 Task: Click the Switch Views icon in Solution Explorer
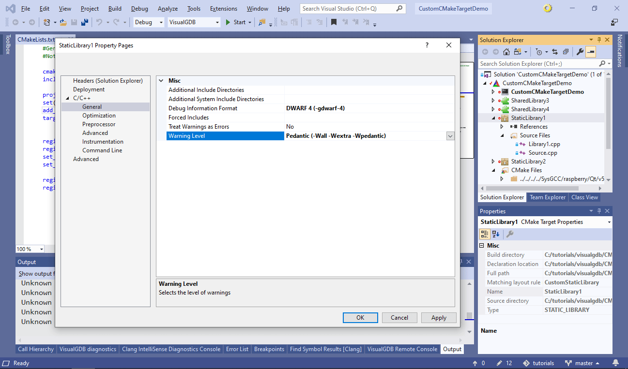[x=519, y=52]
